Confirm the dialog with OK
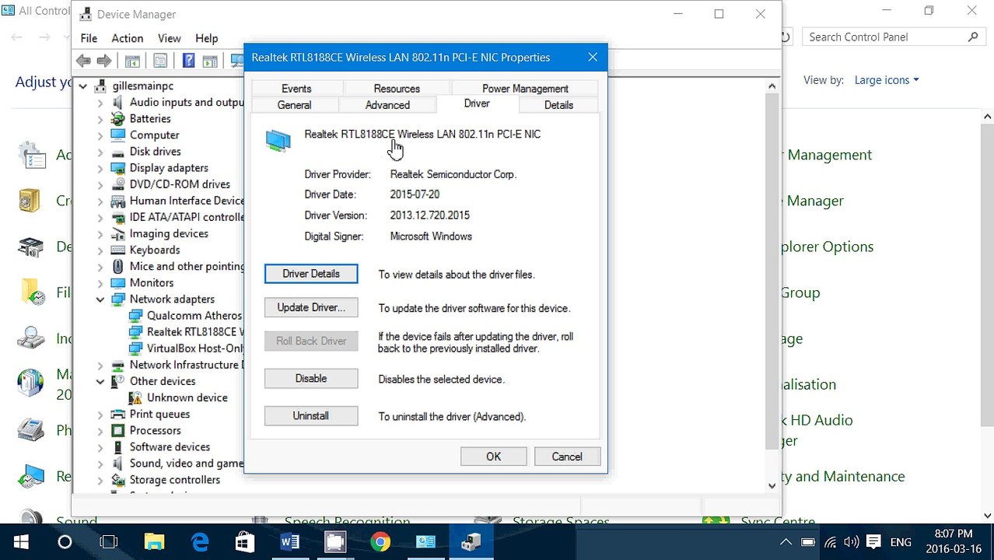This screenshot has width=994, height=560. (x=494, y=457)
